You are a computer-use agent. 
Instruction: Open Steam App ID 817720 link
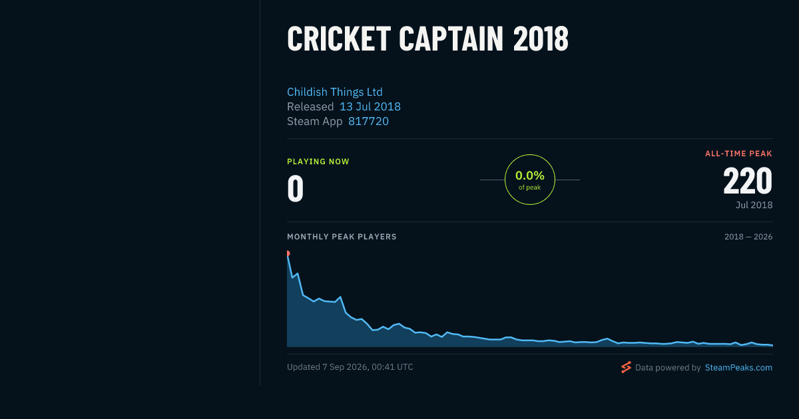tap(368, 121)
